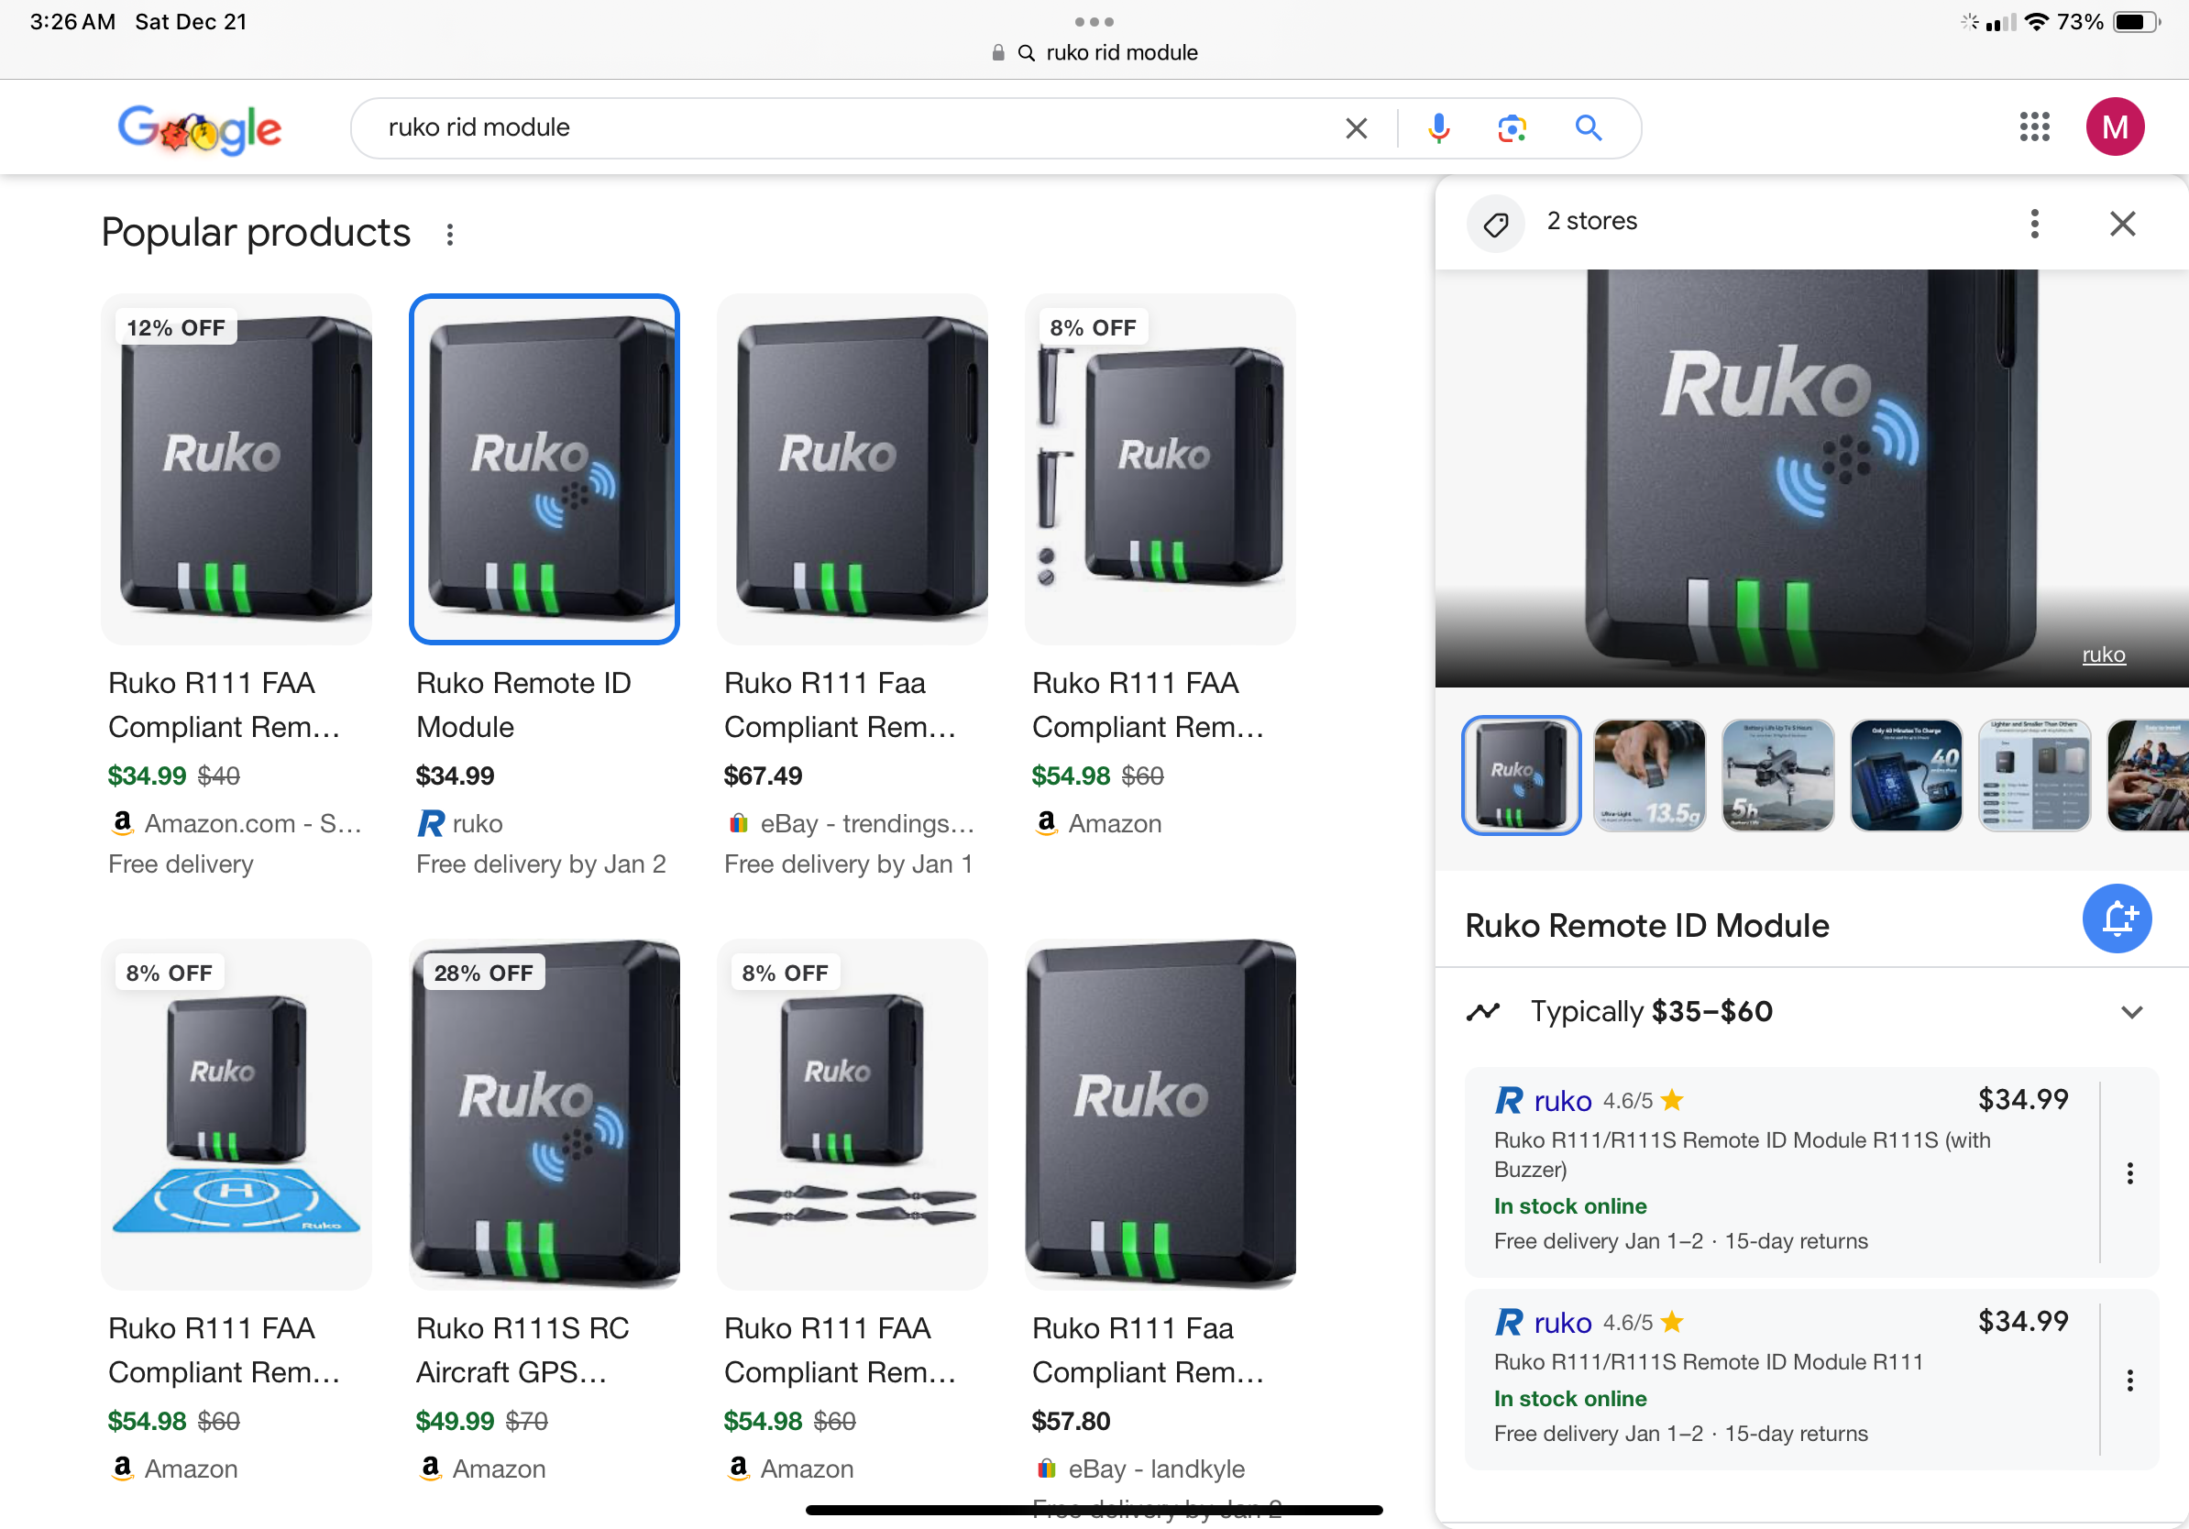
Task: Expand the Typically $35–$60 price range
Action: (x=2132, y=1012)
